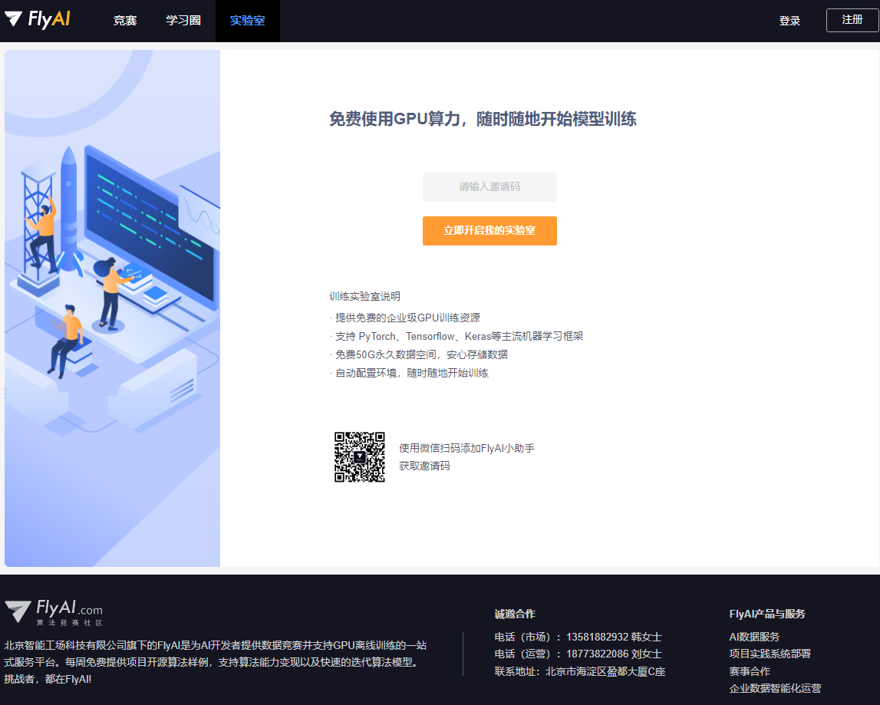Click the 训练实验室说明 heading text
Viewport: 880px width, 705px height.
(364, 296)
